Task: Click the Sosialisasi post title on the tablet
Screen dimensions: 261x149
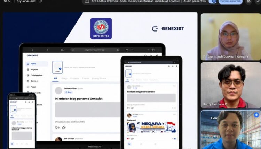Action: (132, 120)
